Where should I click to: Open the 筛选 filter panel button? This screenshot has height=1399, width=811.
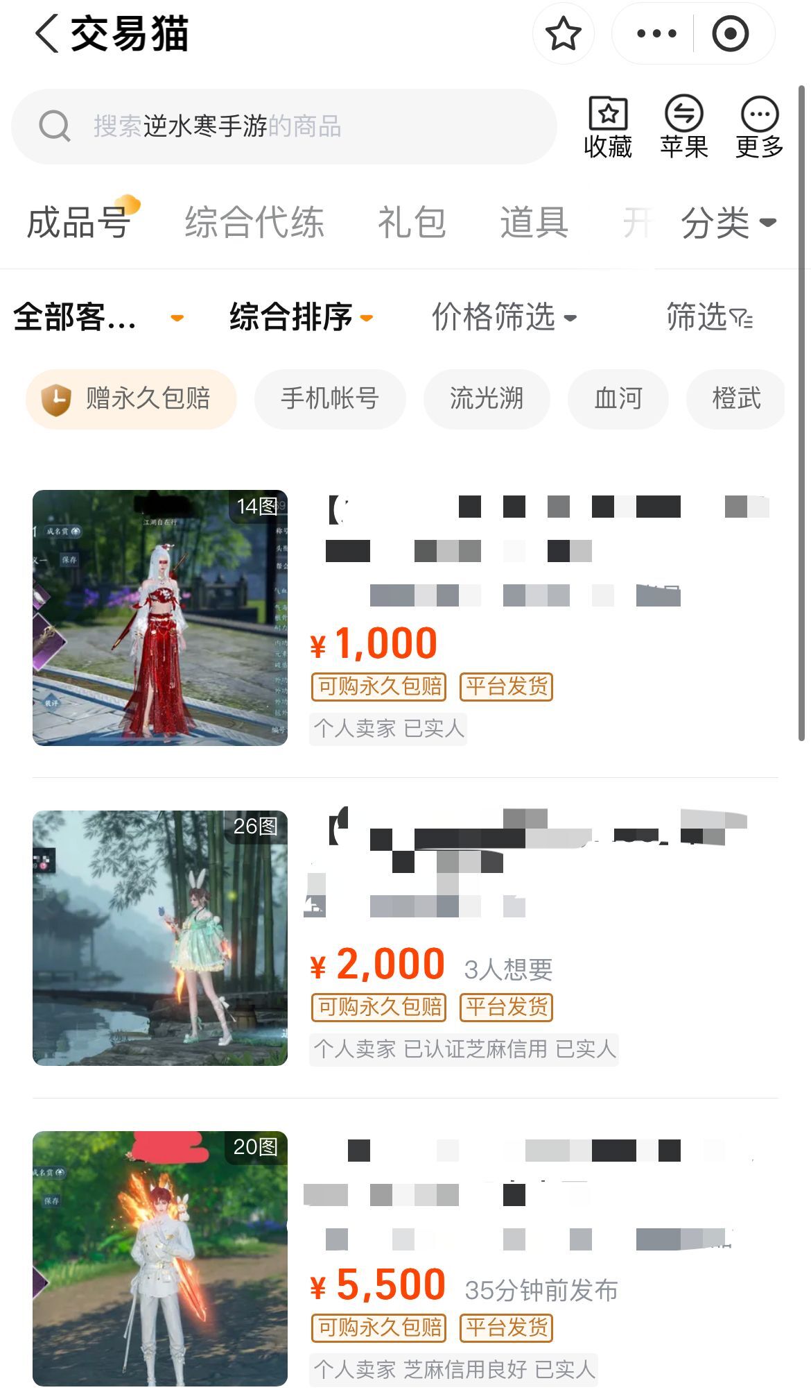pyautogui.click(x=709, y=317)
